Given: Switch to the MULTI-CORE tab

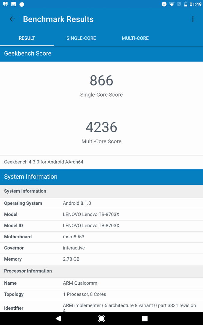Looking at the screenshot, I should tap(135, 38).
